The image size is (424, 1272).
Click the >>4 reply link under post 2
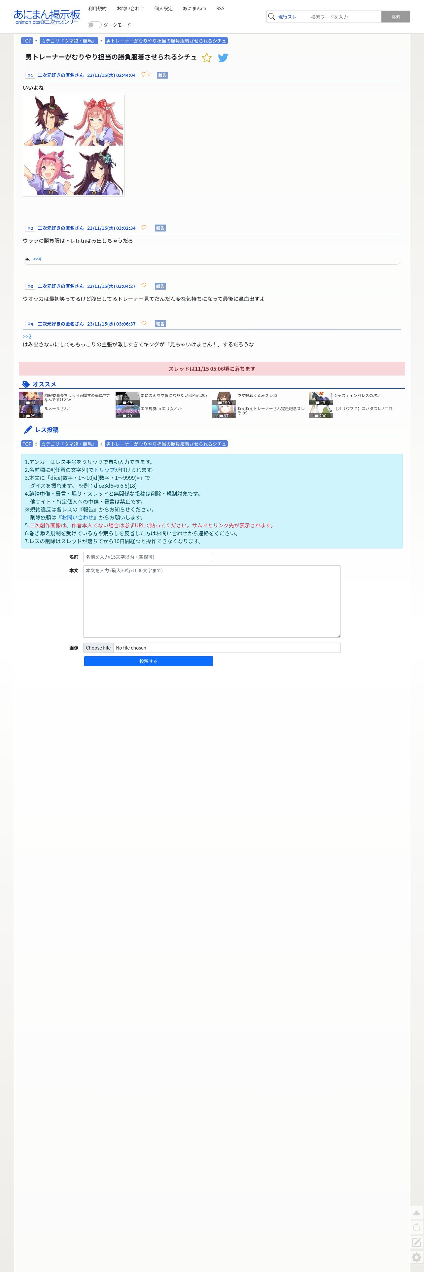pos(37,259)
